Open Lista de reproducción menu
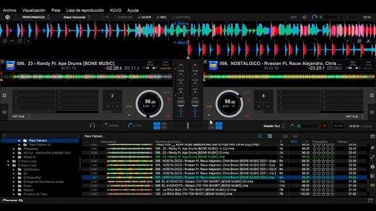This screenshot has height=211, width=376. tap(85, 11)
